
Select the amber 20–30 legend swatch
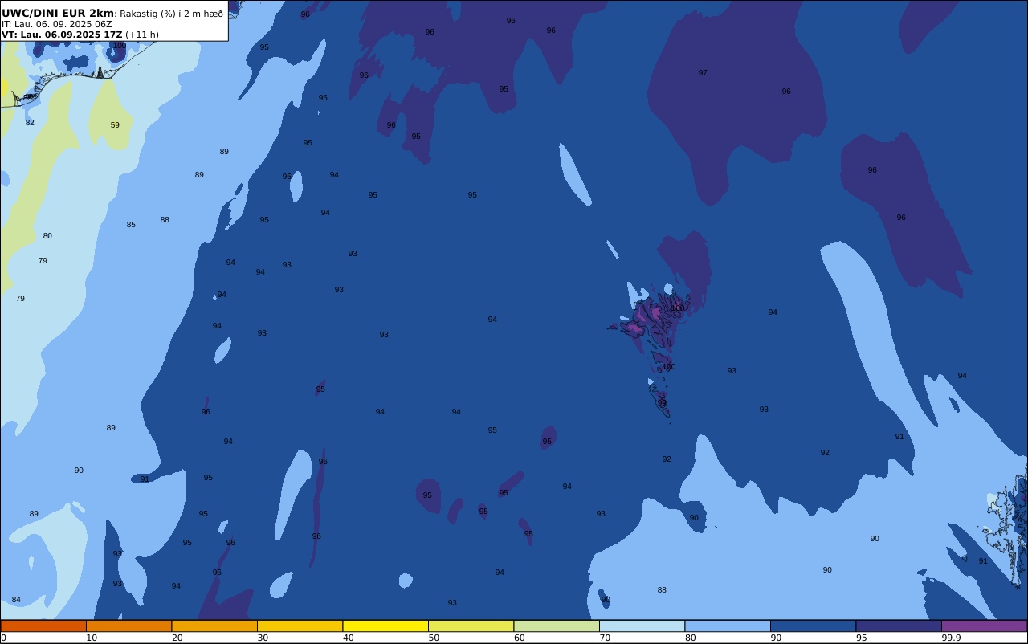(214, 626)
